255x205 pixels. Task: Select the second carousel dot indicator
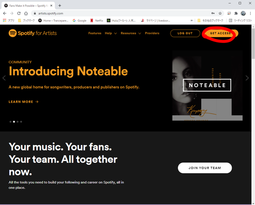[x=14, y=122]
